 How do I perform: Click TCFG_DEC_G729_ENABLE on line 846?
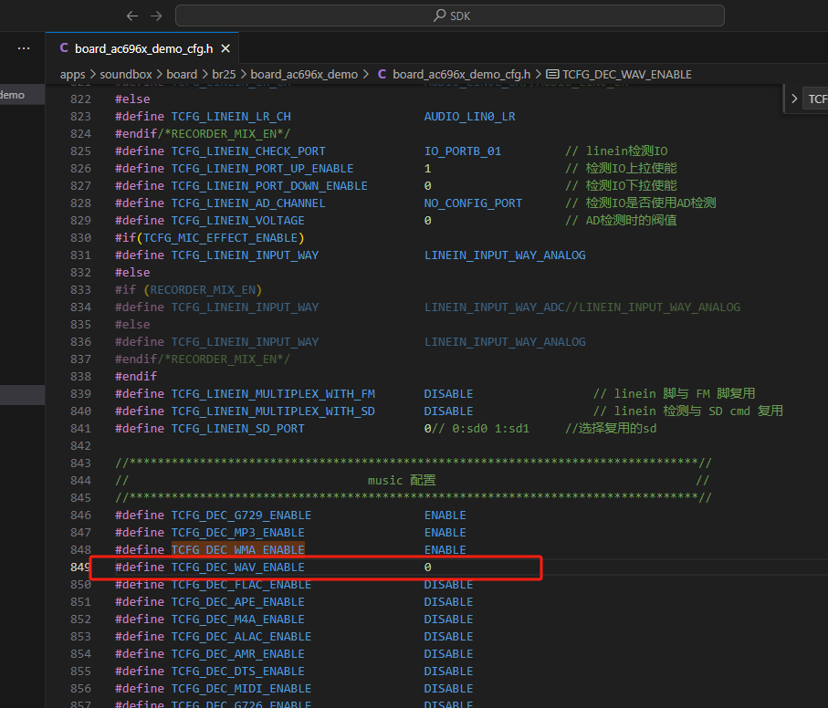click(241, 515)
